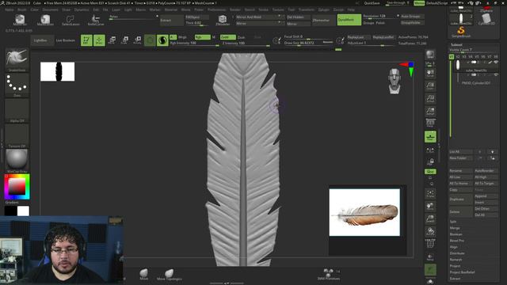This screenshot has width=507, height=285.
Task: Activate Draw mode button
Action: (x=99, y=40)
